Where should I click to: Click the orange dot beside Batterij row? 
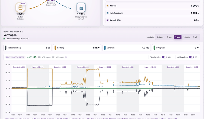click(x=108, y=6)
